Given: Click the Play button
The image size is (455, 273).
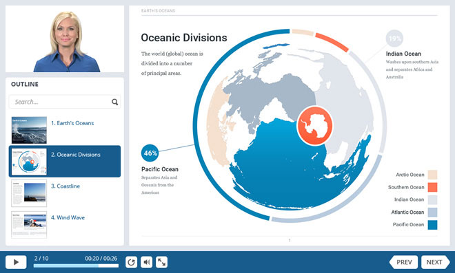Looking at the screenshot, I should click(x=16, y=262).
